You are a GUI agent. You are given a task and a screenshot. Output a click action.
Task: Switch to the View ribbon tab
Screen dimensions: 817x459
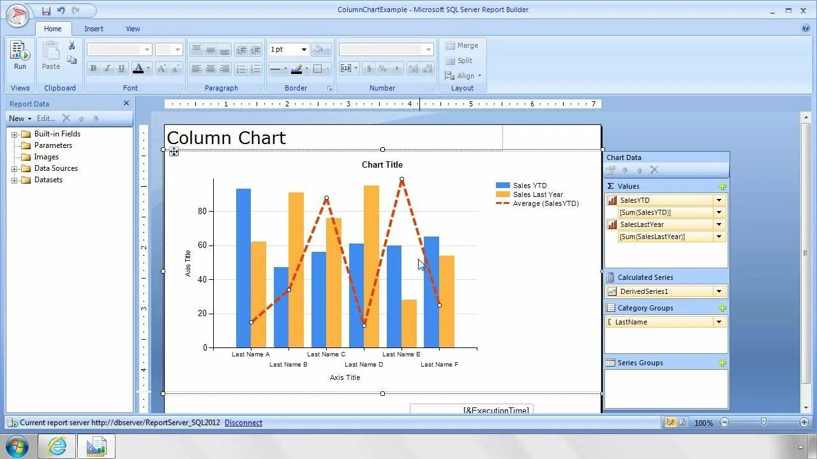133,29
